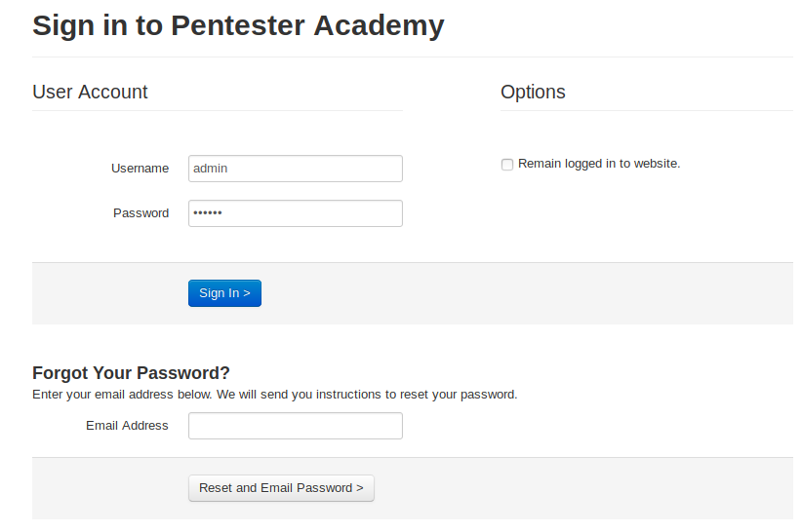This screenshot has height=532, width=802.
Task: Click the Username field label
Action: tap(140, 169)
